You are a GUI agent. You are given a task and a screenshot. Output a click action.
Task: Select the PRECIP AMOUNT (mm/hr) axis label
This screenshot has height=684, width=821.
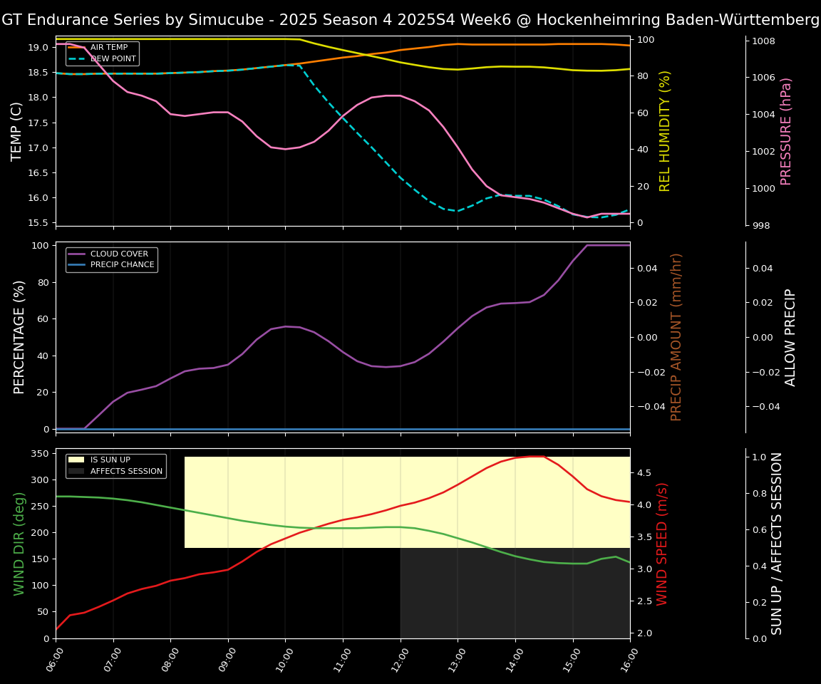[676, 337]
